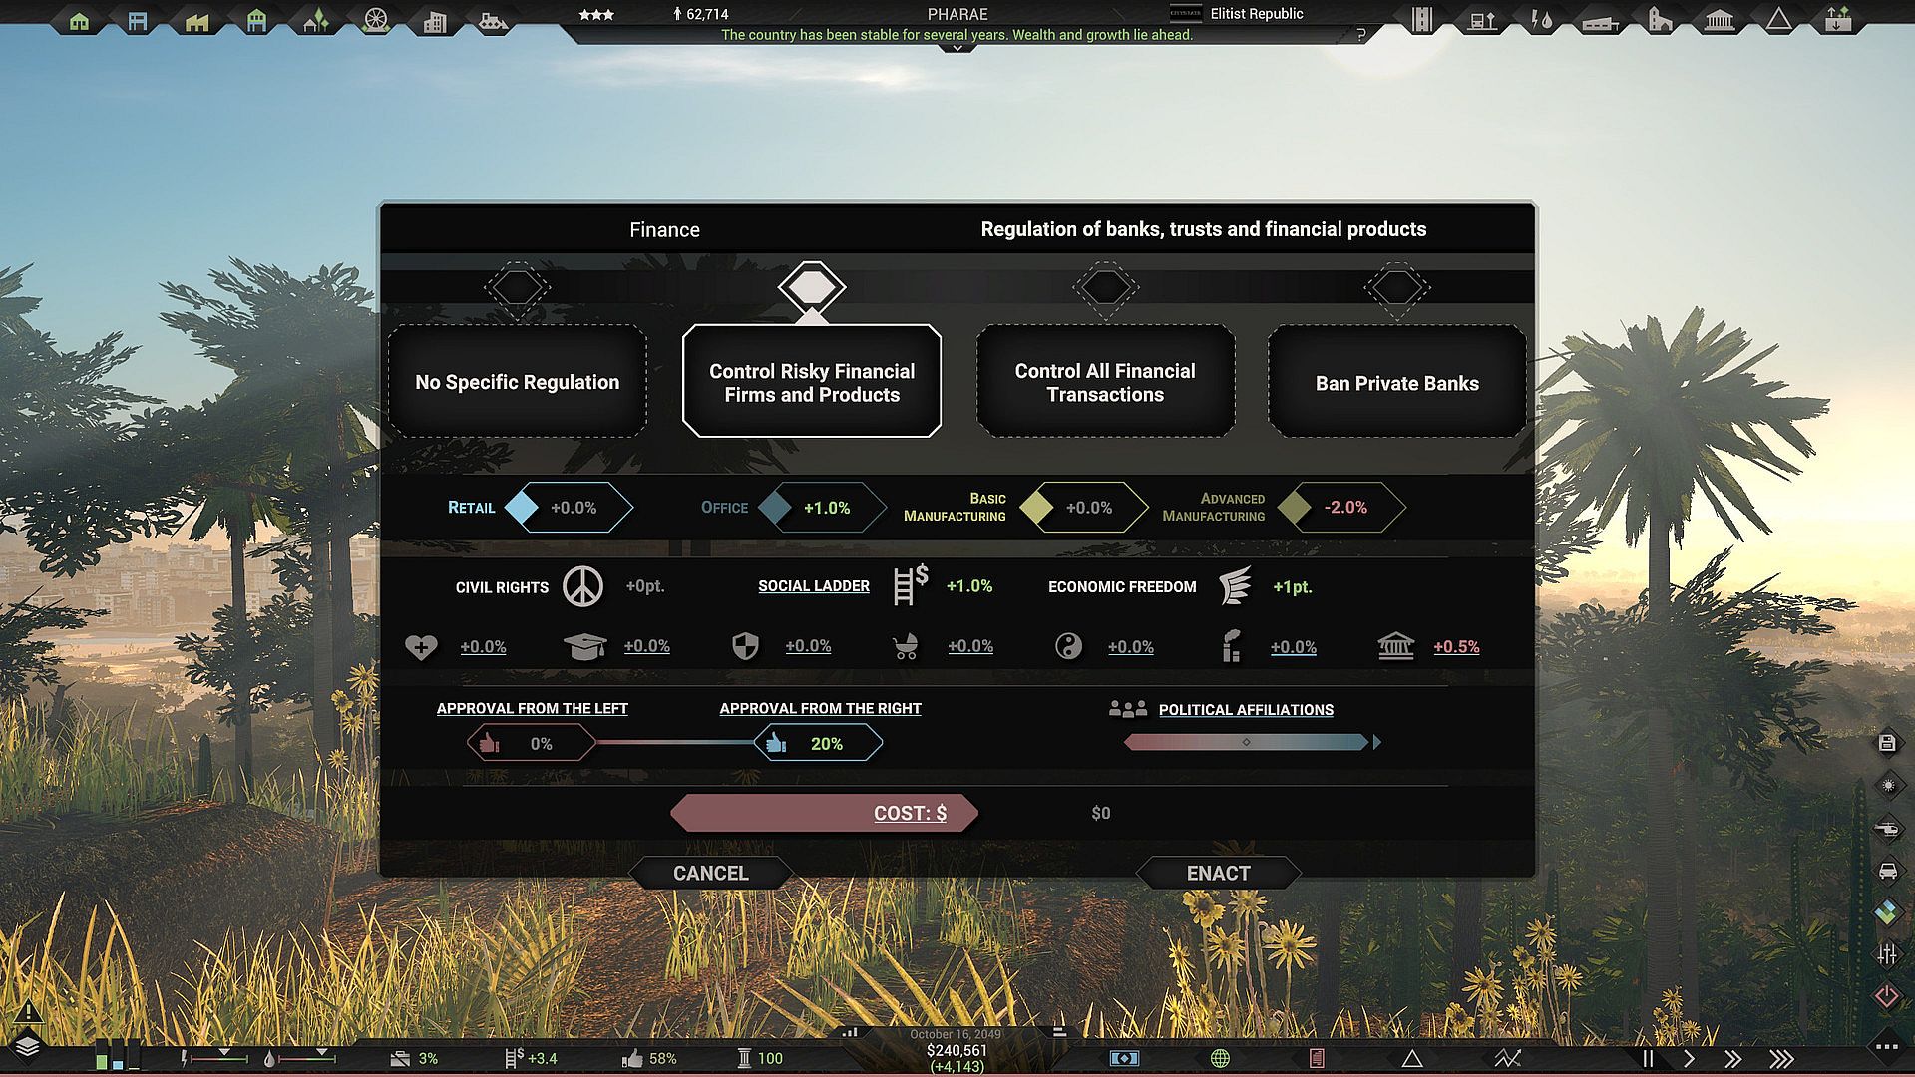Open the globe trade icon
The width and height of the screenshot is (1915, 1077).
[1220, 1058]
